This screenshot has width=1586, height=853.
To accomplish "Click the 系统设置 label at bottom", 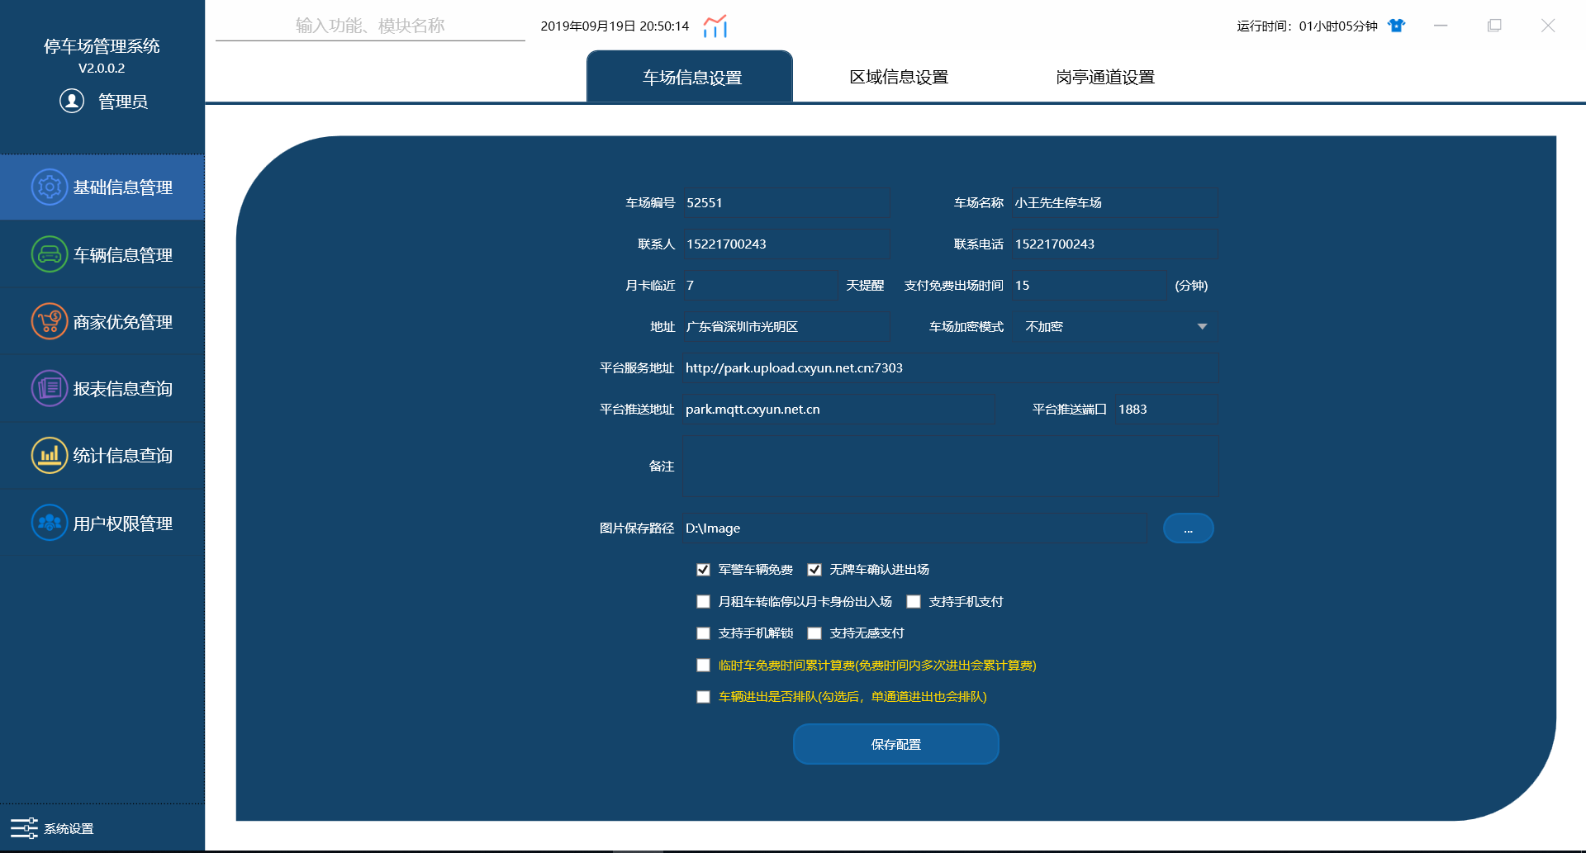I will 69,828.
